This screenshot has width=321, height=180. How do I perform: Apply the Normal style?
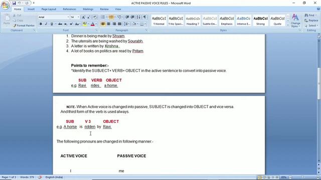159,20
